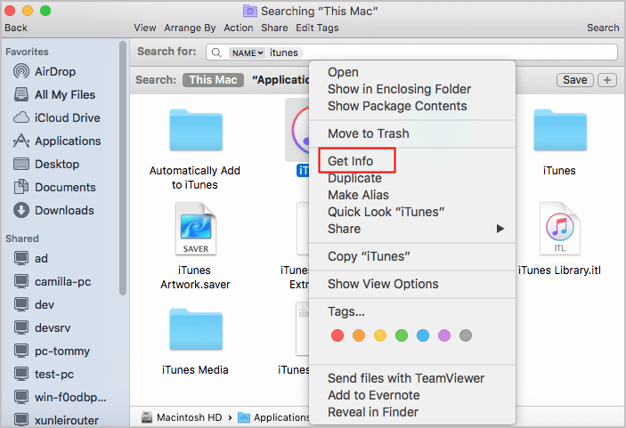
Task: Open the View toolbar menu
Action: point(145,28)
